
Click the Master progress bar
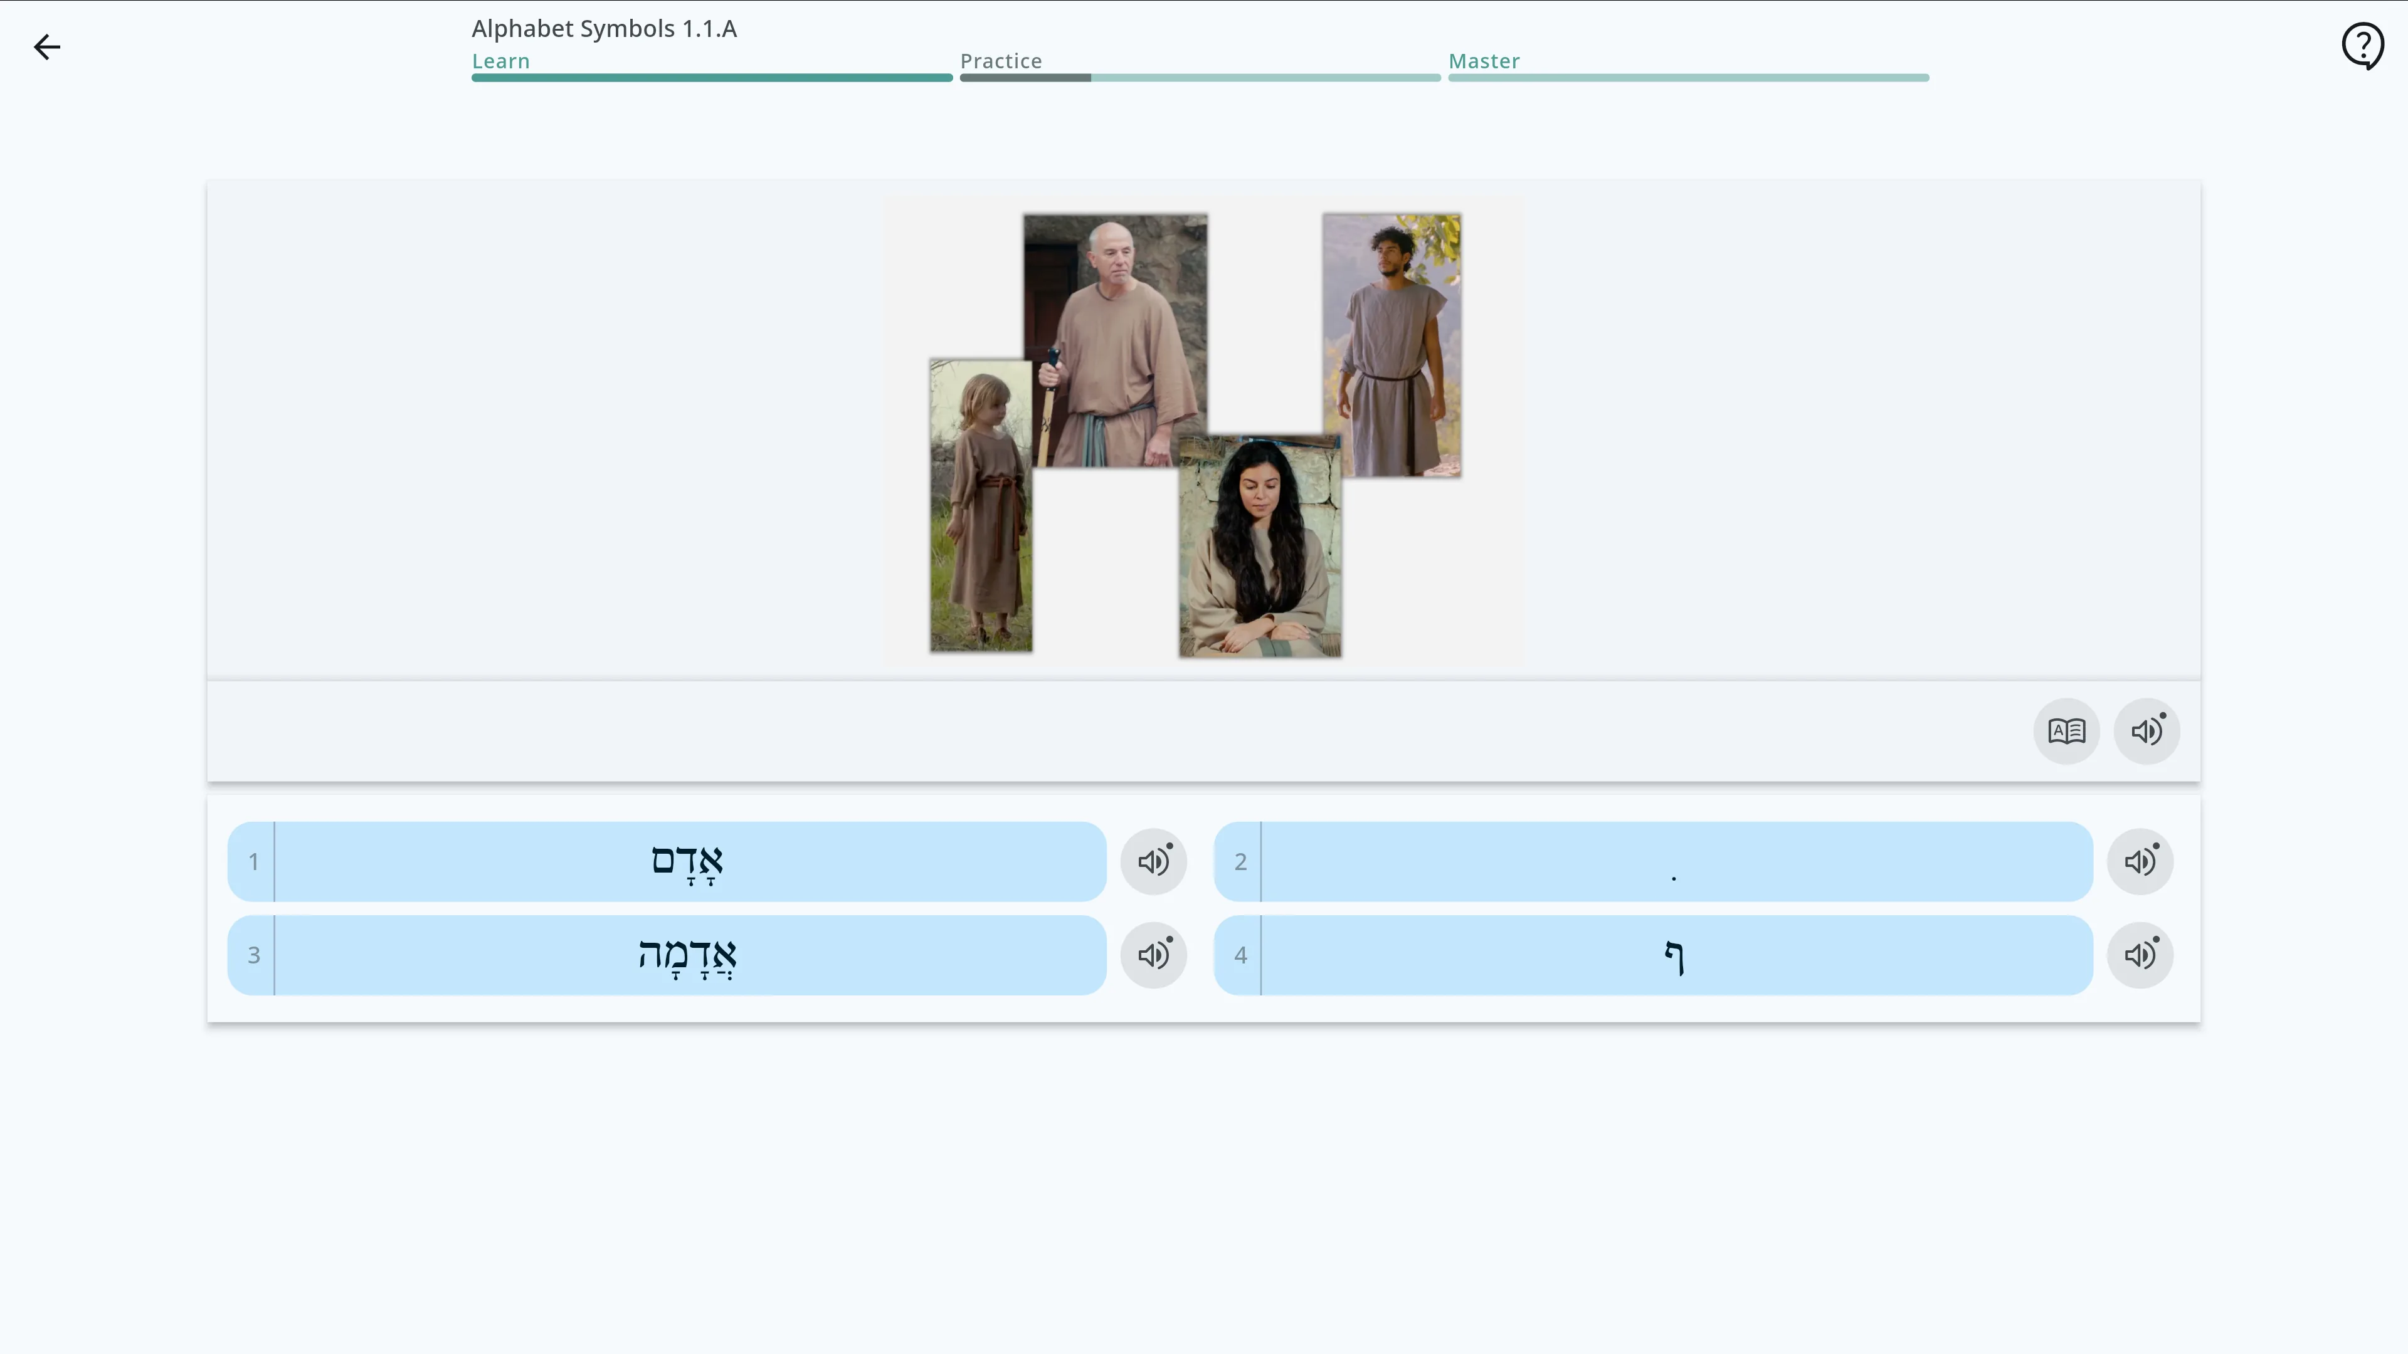point(1688,78)
